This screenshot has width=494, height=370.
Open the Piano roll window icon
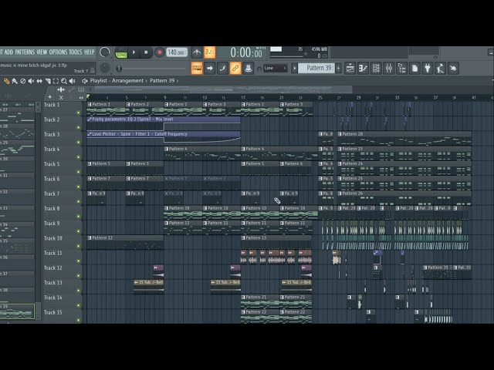coord(363,69)
